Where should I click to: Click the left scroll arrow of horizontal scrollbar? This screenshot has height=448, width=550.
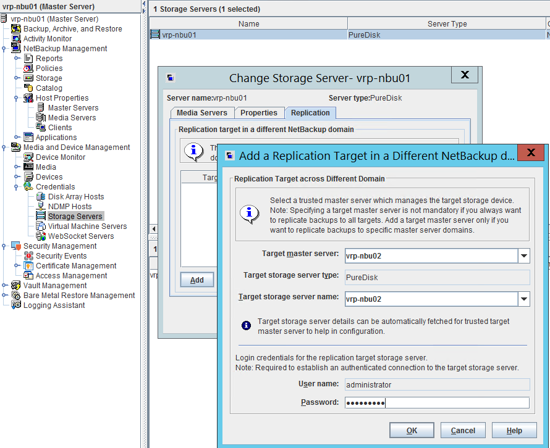(x=154, y=229)
